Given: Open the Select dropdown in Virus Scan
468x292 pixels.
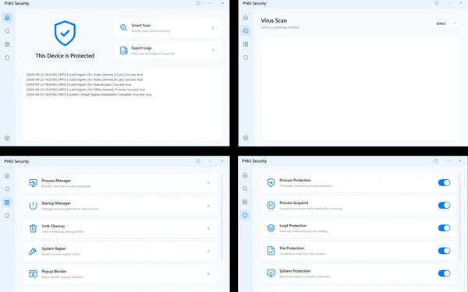Looking at the screenshot, I should 446,23.
